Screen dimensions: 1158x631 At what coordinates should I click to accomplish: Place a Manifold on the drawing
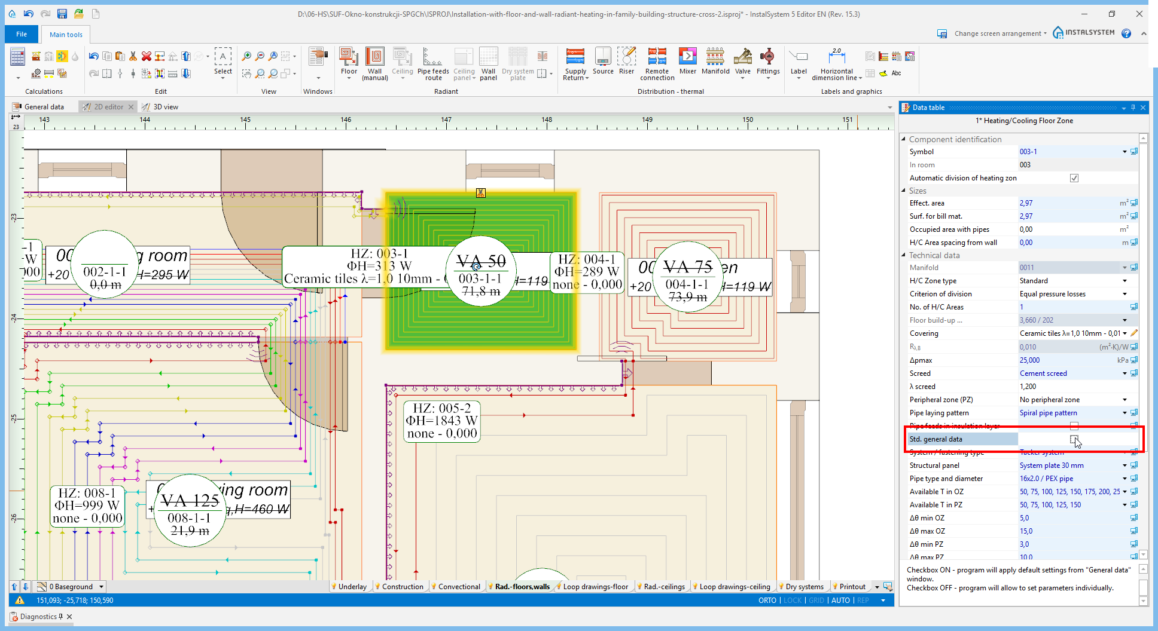(x=715, y=62)
